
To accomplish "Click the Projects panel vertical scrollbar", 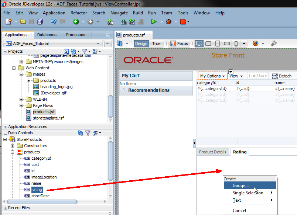I will tap(110, 106).
